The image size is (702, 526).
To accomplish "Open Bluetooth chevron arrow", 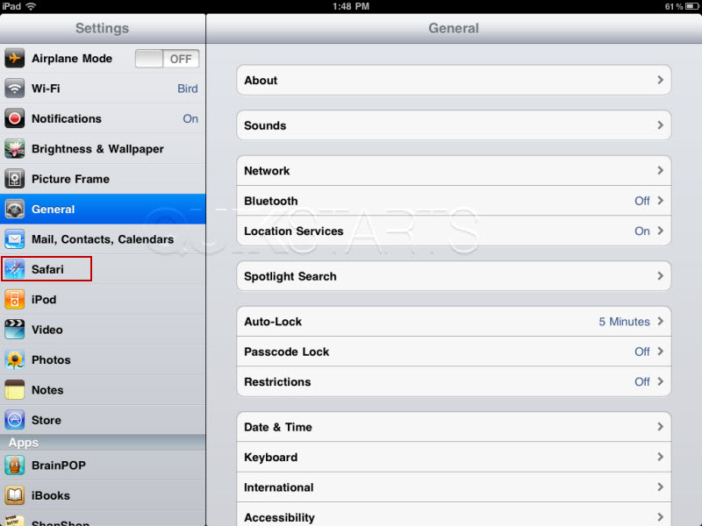I will coord(660,201).
